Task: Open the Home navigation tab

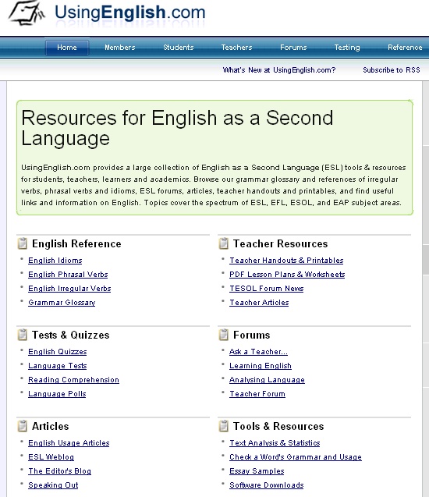Action: (x=67, y=48)
